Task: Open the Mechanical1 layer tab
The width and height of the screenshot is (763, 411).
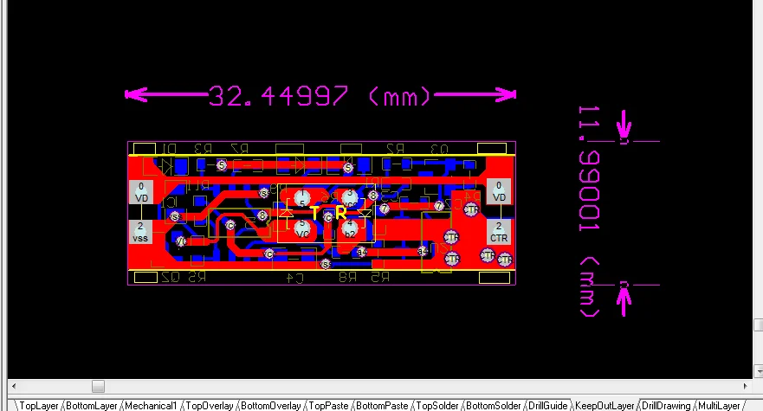Action: click(151, 405)
